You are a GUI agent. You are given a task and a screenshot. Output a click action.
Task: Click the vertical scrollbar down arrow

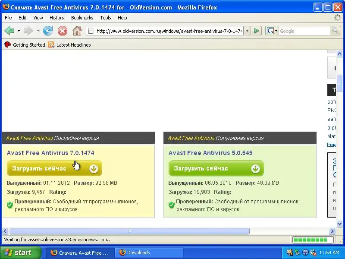click(x=339, y=224)
